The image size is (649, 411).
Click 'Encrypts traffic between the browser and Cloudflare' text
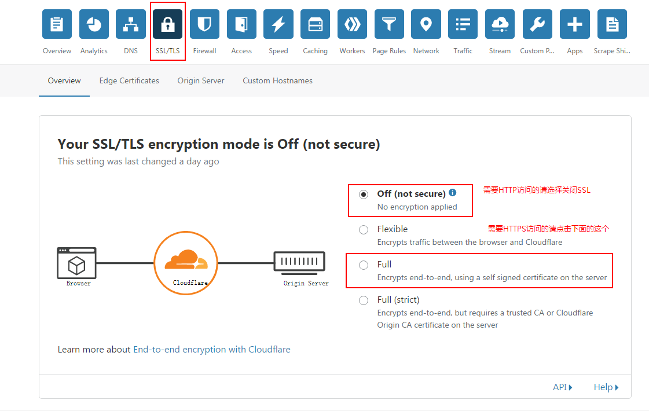tap(470, 242)
